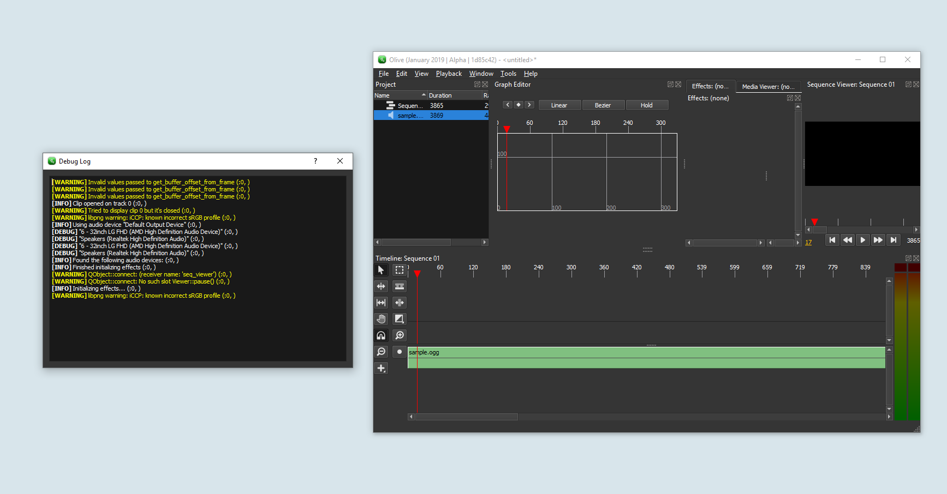
Task: Sort project items by the Name column
Action: (400, 95)
